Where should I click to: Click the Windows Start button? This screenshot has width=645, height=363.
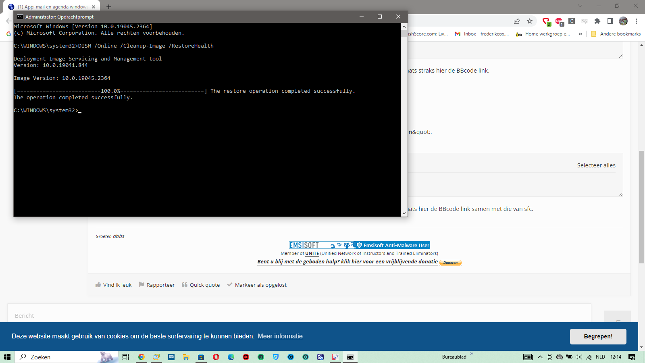7,357
